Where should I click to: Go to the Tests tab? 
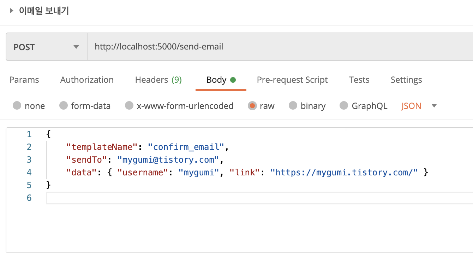coord(359,80)
